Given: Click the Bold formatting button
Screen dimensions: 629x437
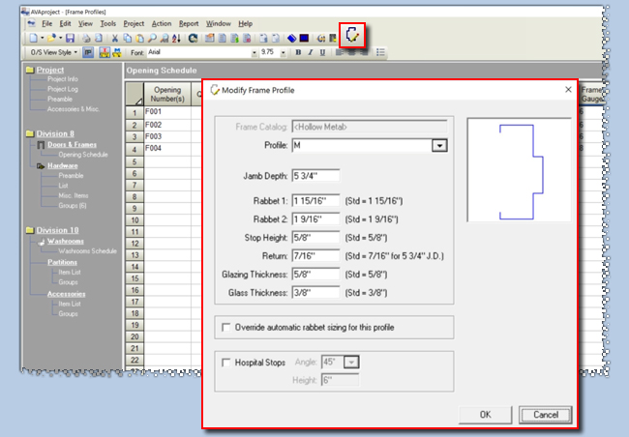Looking at the screenshot, I should [298, 52].
